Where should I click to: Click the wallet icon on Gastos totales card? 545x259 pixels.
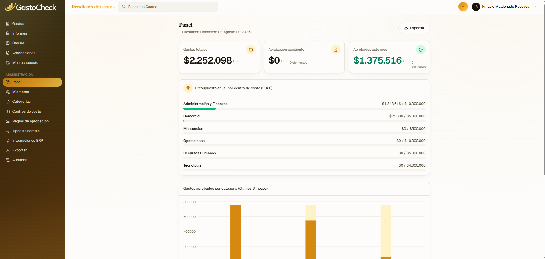coord(251,50)
